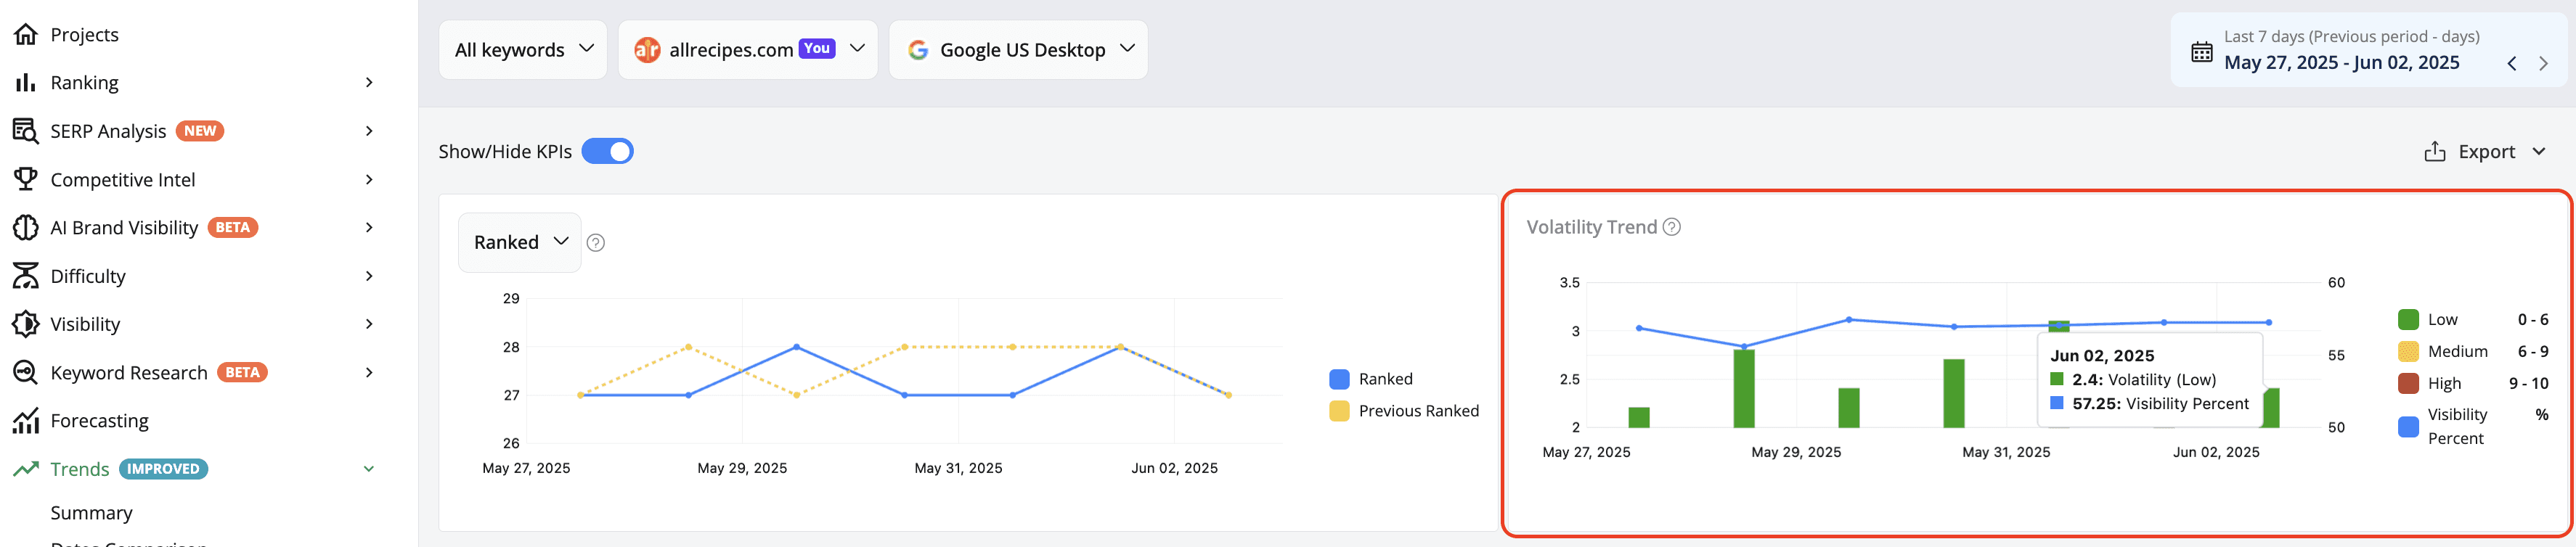The image size is (2576, 547).
Task: Toggle the Show/Hide KPIs switch
Action: tap(607, 151)
